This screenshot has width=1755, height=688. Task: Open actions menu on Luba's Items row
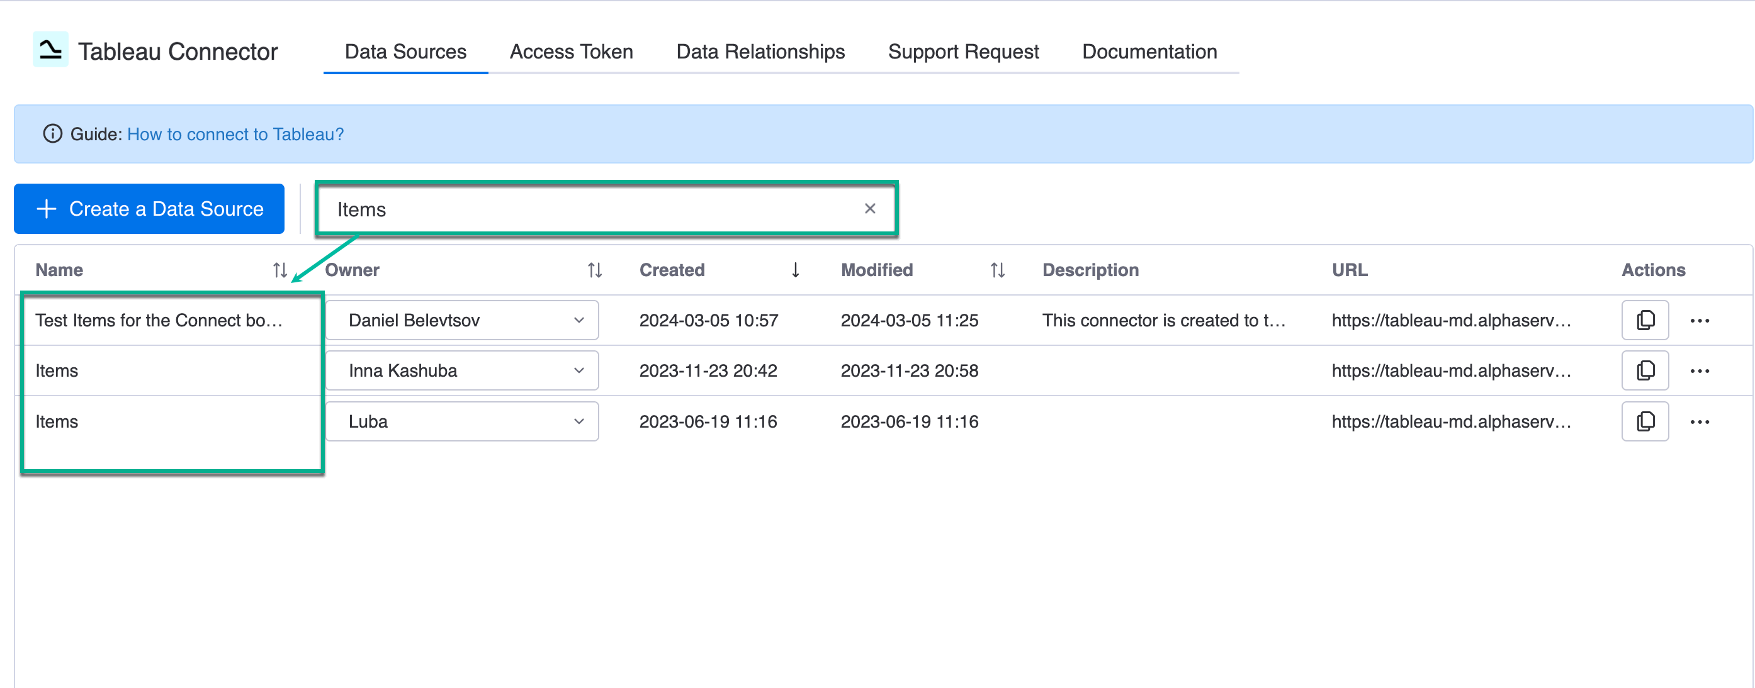coord(1701,421)
